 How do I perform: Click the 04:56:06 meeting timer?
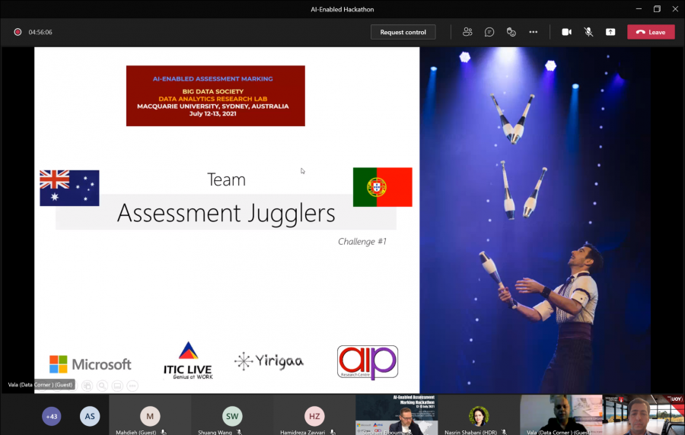pos(40,32)
